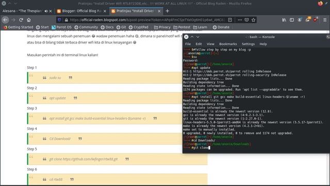330x186 pixels.
Task: Close the Blogger Official Blog tab
Action: [105, 11]
